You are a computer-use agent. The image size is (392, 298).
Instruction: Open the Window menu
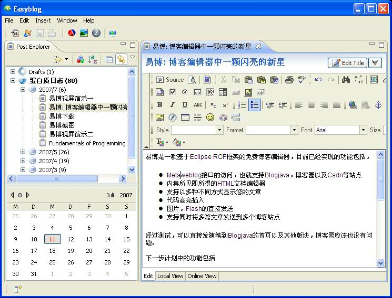67,20
